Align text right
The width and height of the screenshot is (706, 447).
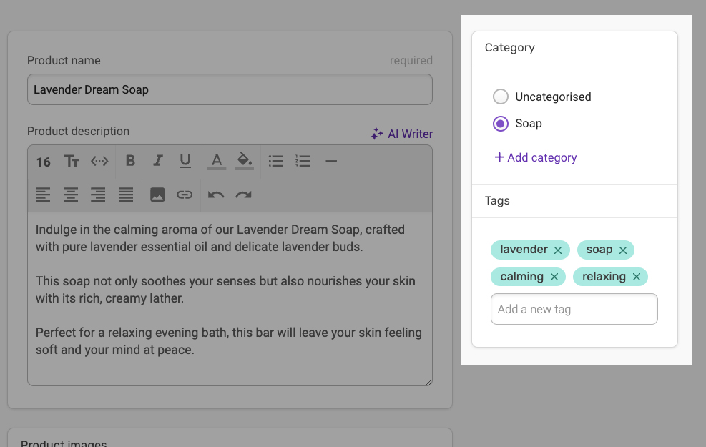[x=98, y=195]
